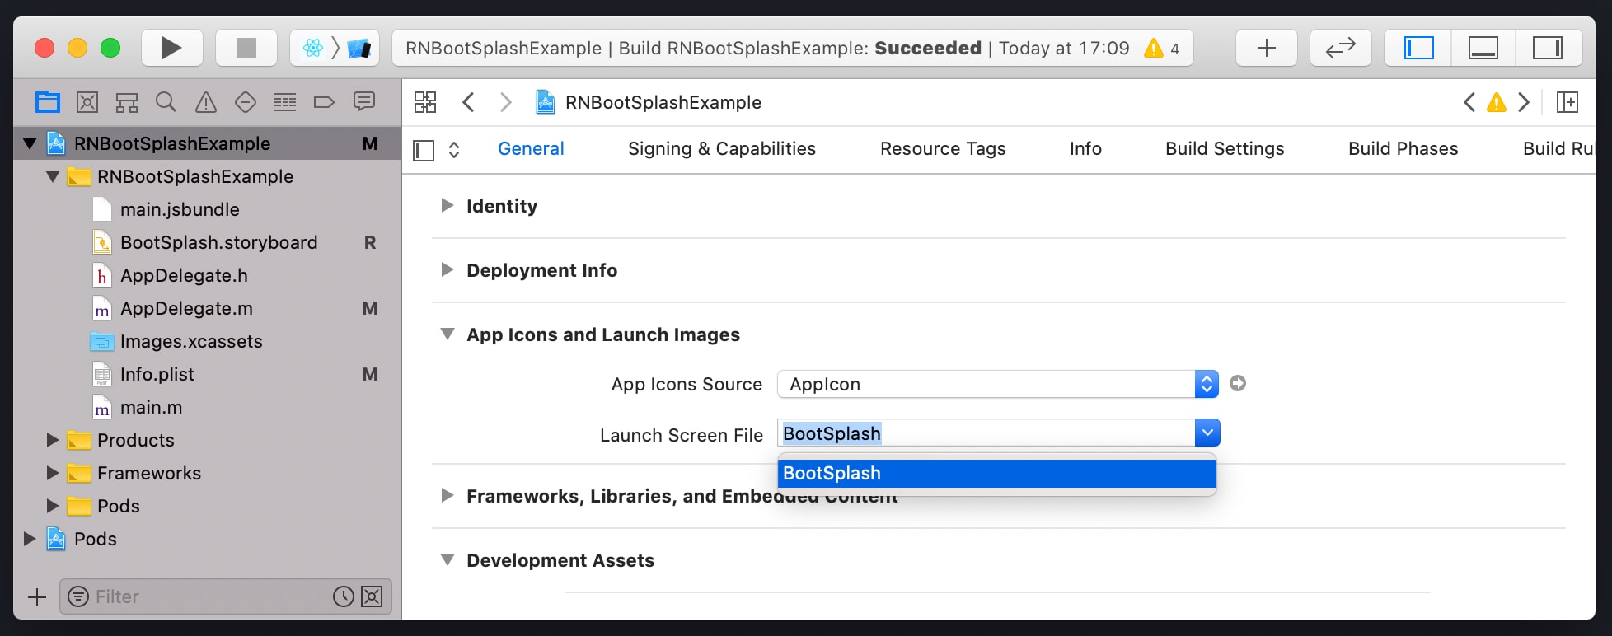Open the Source Control navigator
The height and width of the screenshot is (636, 1612).
[x=87, y=102]
